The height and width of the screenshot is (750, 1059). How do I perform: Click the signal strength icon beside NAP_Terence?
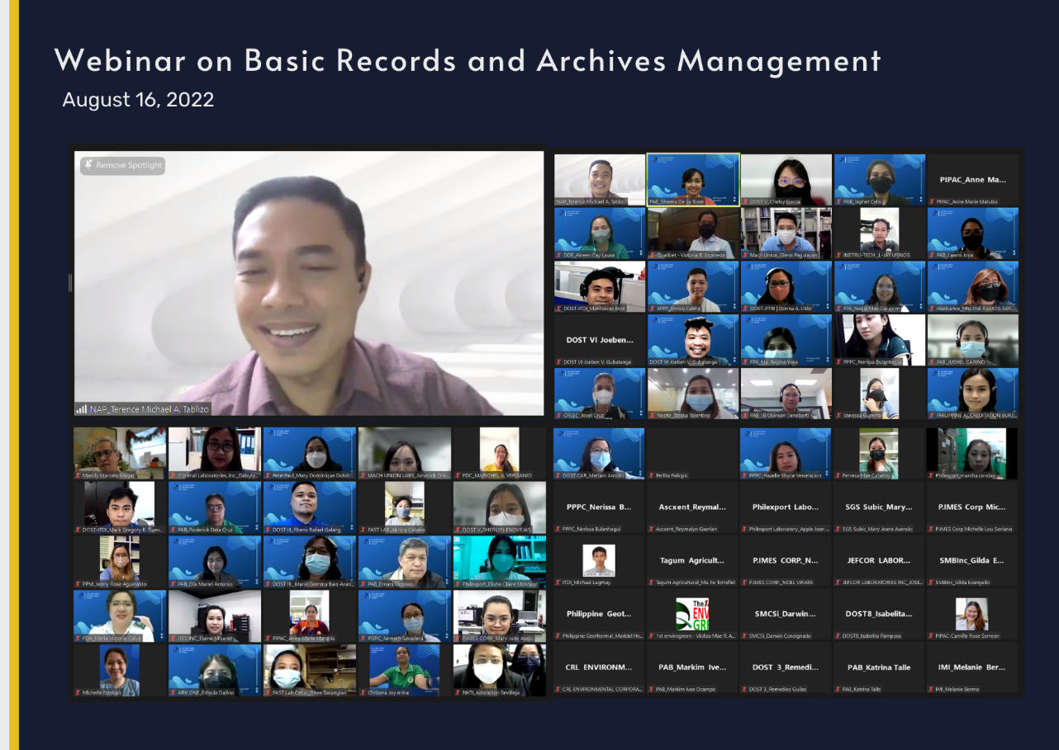point(82,408)
